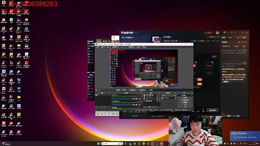Add a new scene in OBS scenes panel
The width and height of the screenshot is (260, 146).
(96, 107)
